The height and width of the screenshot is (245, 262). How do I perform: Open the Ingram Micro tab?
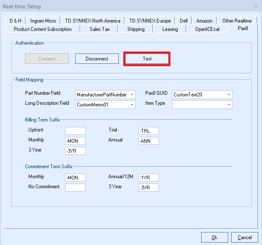[43, 20]
